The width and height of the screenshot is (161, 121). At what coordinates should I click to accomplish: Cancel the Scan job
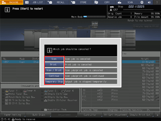click(x=54, y=59)
